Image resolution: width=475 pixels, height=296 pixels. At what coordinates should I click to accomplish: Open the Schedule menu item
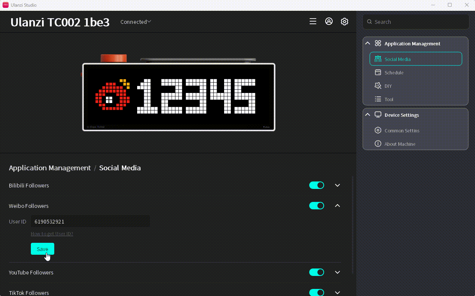pyautogui.click(x=416, y=73)
